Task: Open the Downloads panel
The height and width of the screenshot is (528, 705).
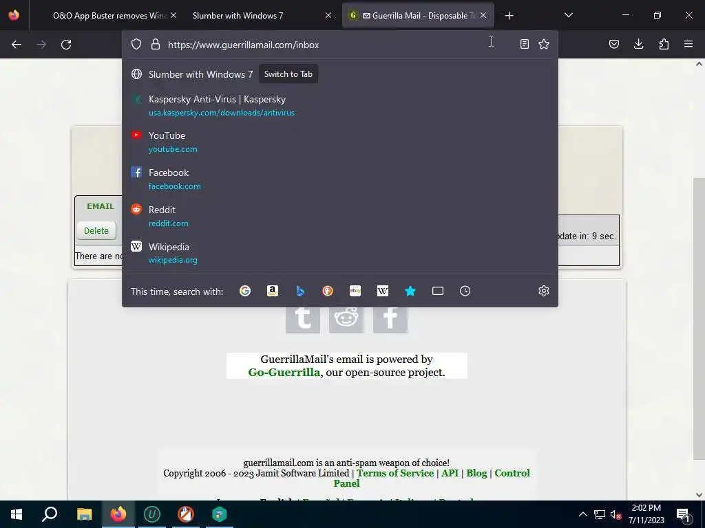Action: pos(638,44)
